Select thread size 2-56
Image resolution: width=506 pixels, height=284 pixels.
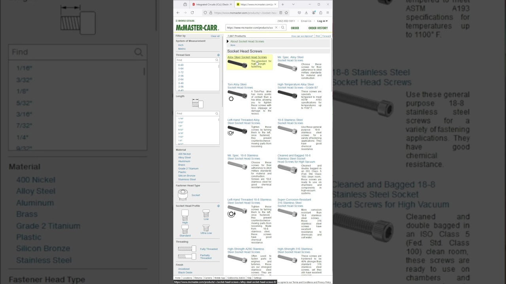click(181, 76)
